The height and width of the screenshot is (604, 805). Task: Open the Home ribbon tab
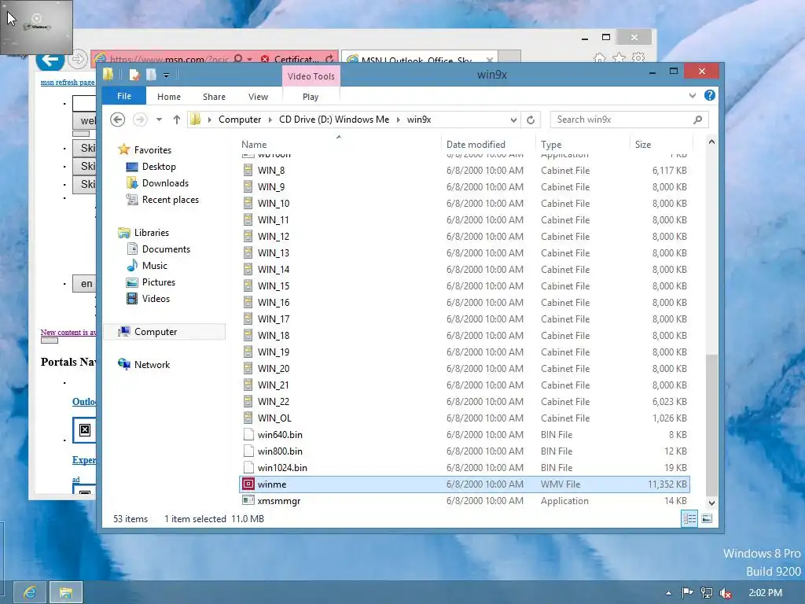point(169,97)
